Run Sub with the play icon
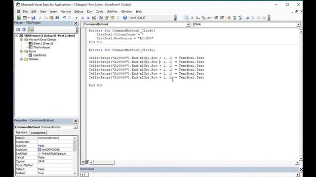The image size is (316, 177). coord(77,18)
